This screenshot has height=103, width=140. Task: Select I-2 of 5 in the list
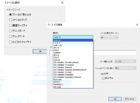[x=73, y=43]
